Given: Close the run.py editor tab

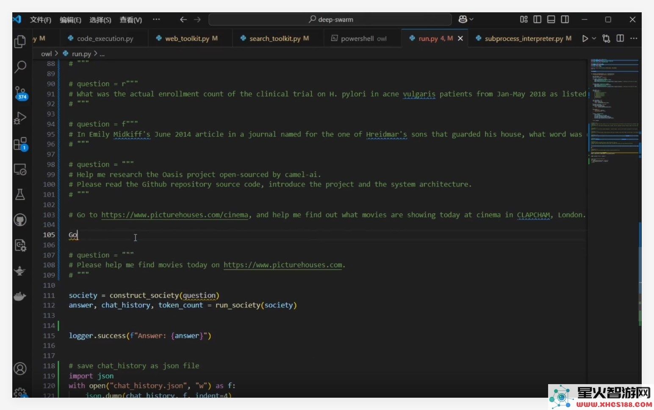Looking at the screenshot, I should coord(460,39).
